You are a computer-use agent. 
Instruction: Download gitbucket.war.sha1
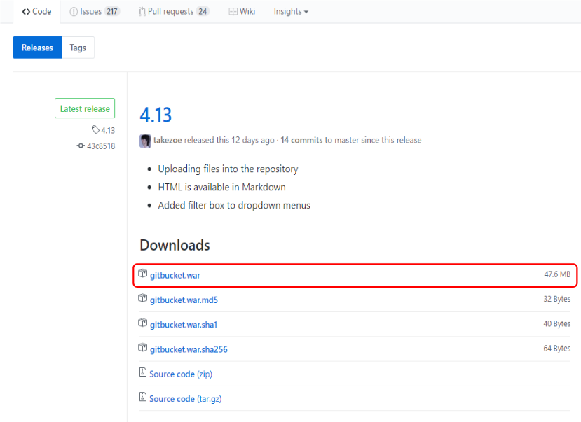pyautogui.click(x=184, y=325)
